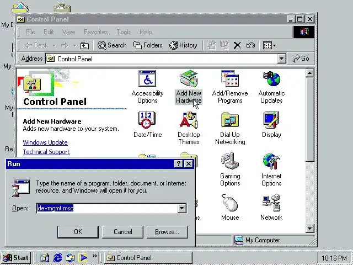Open the Edit menu
353x265 pixels.
point(49,32)
